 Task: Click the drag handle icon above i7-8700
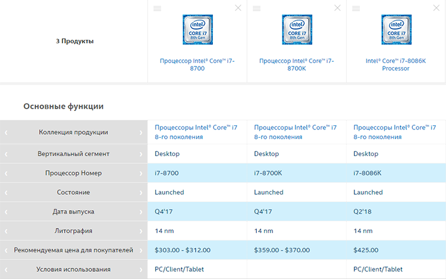[x=157, y=8]
